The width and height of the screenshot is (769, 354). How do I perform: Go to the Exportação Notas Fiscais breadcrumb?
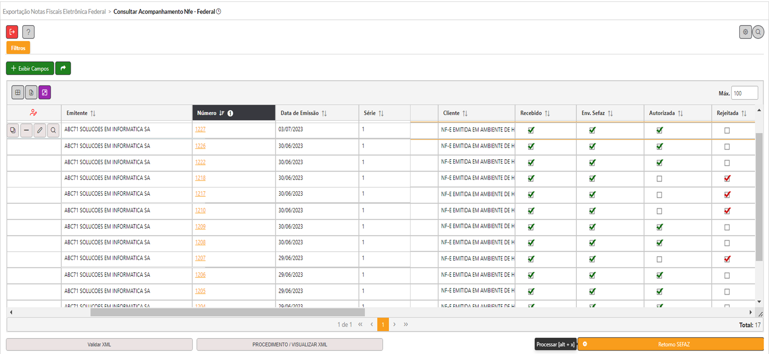click(x=54, y=11)
